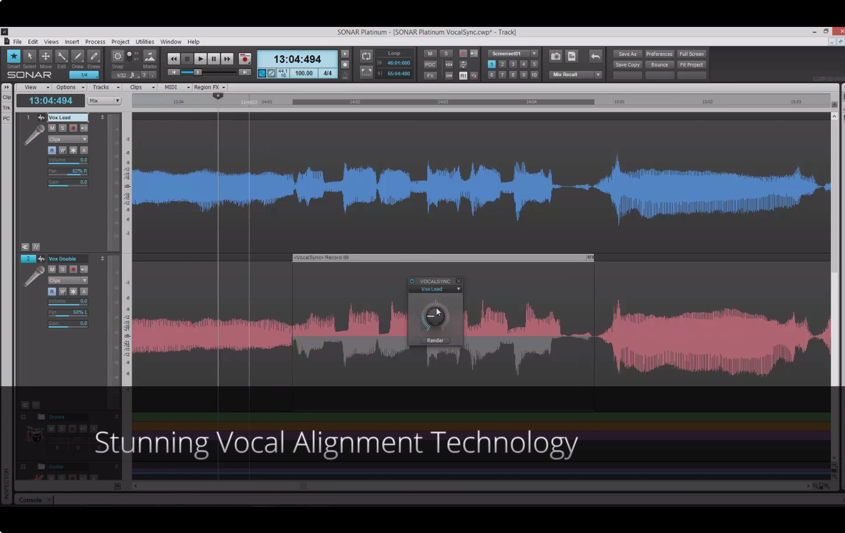Open the notes document icon
Viewport: 845px width, 533px height.
click(x=572, y=56)
